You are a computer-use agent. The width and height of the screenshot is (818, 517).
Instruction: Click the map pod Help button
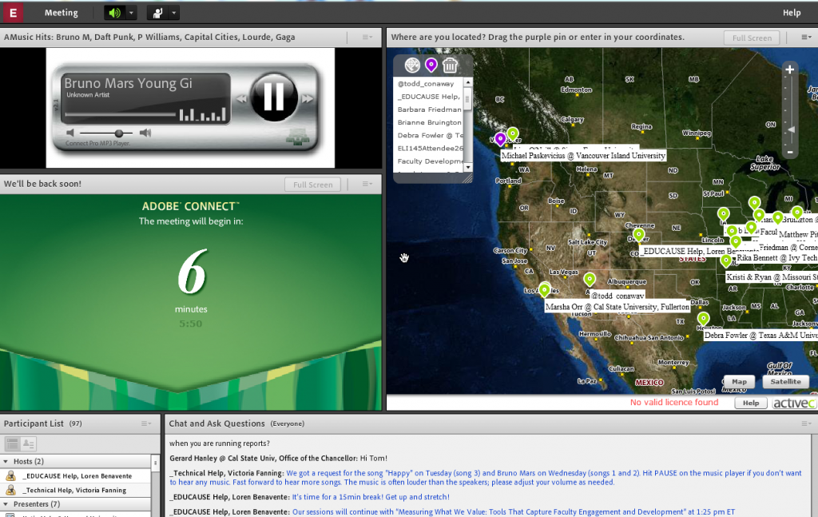click(751, 403)
